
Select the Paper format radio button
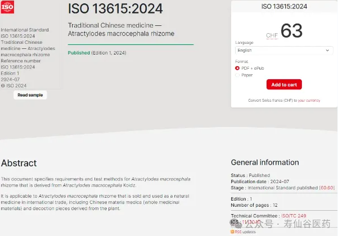point(237,75)
